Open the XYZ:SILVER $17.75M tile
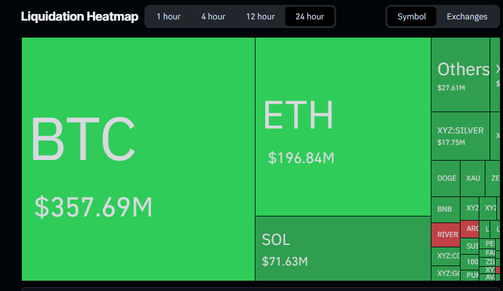Screen dimensions: 503x291 point(461,136)
